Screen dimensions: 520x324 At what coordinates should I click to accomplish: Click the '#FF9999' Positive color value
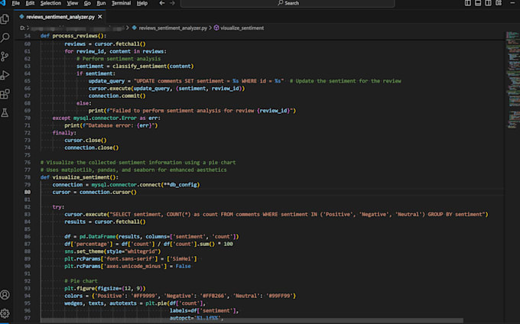click(143, 296)
